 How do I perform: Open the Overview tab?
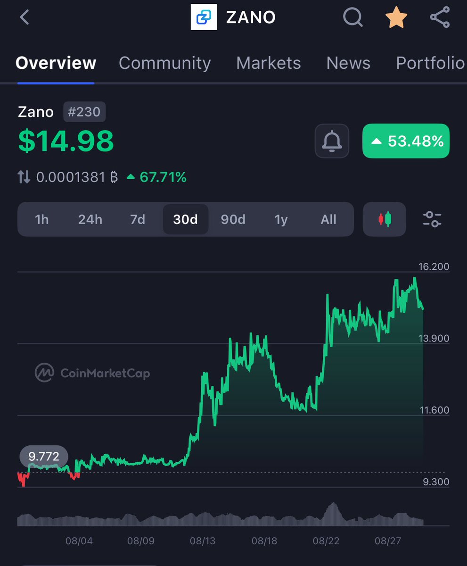(56, 63)
